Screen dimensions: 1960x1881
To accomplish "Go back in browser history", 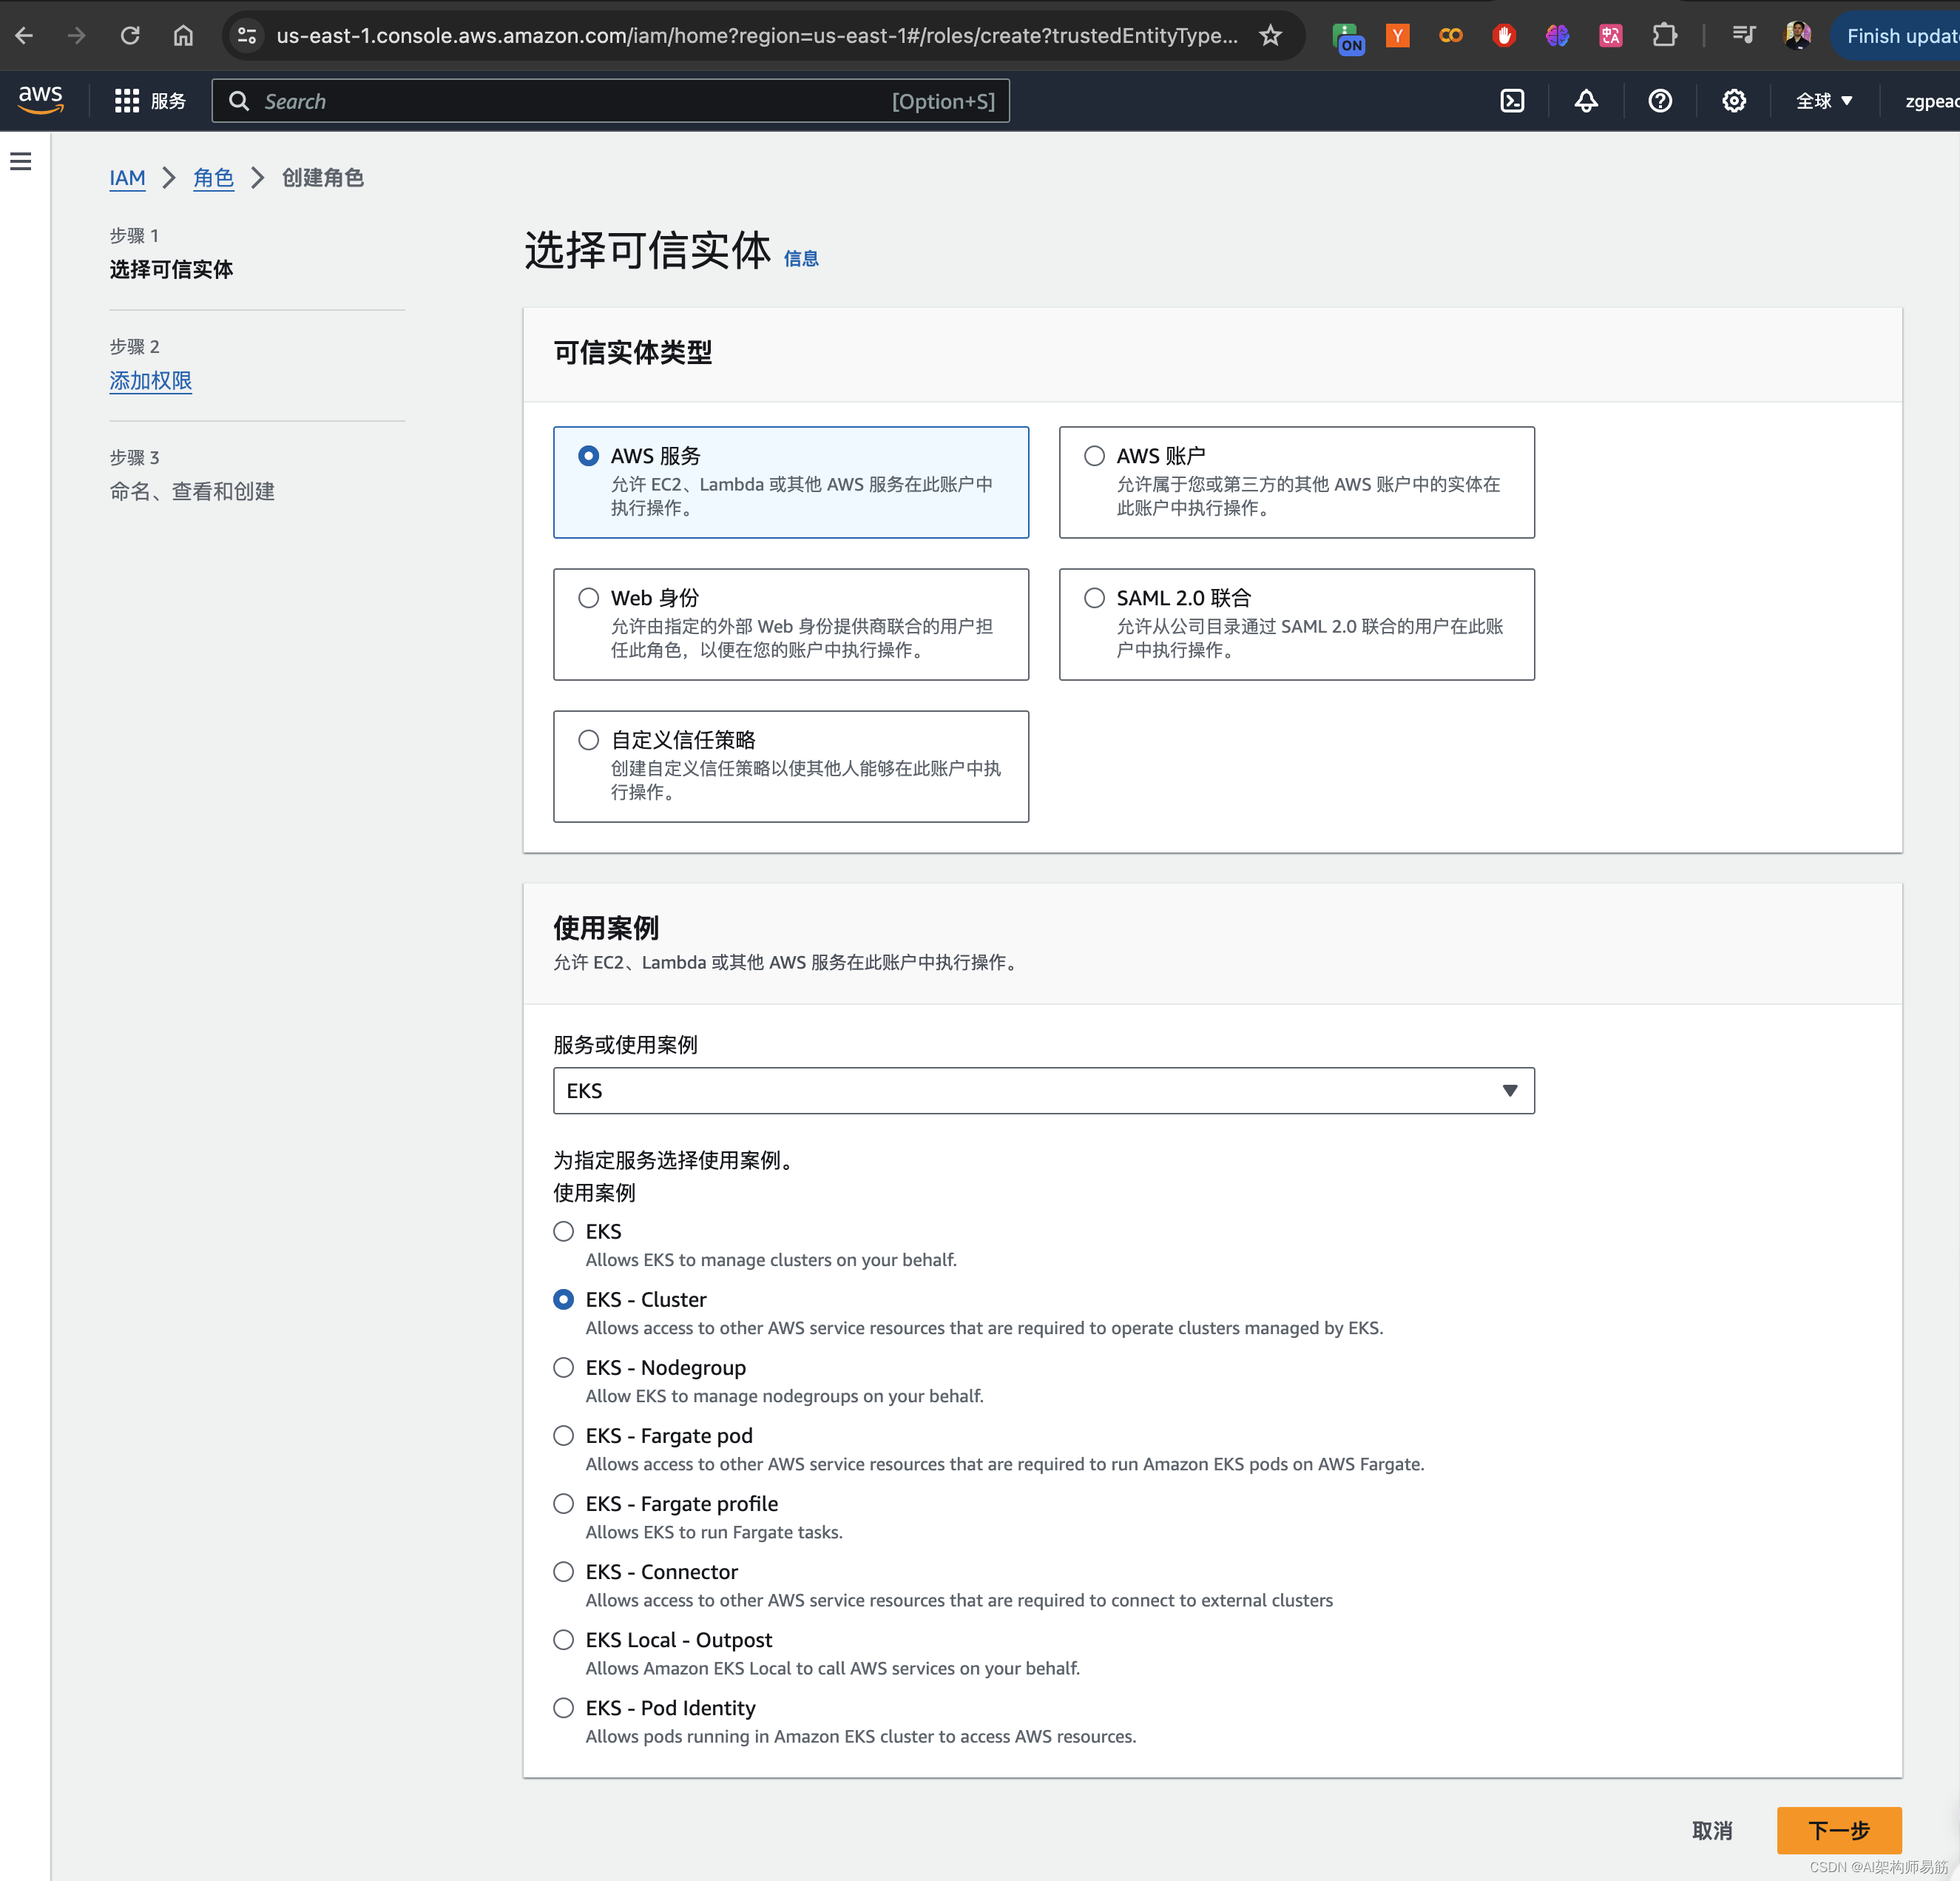I will [x=25, y=36].
